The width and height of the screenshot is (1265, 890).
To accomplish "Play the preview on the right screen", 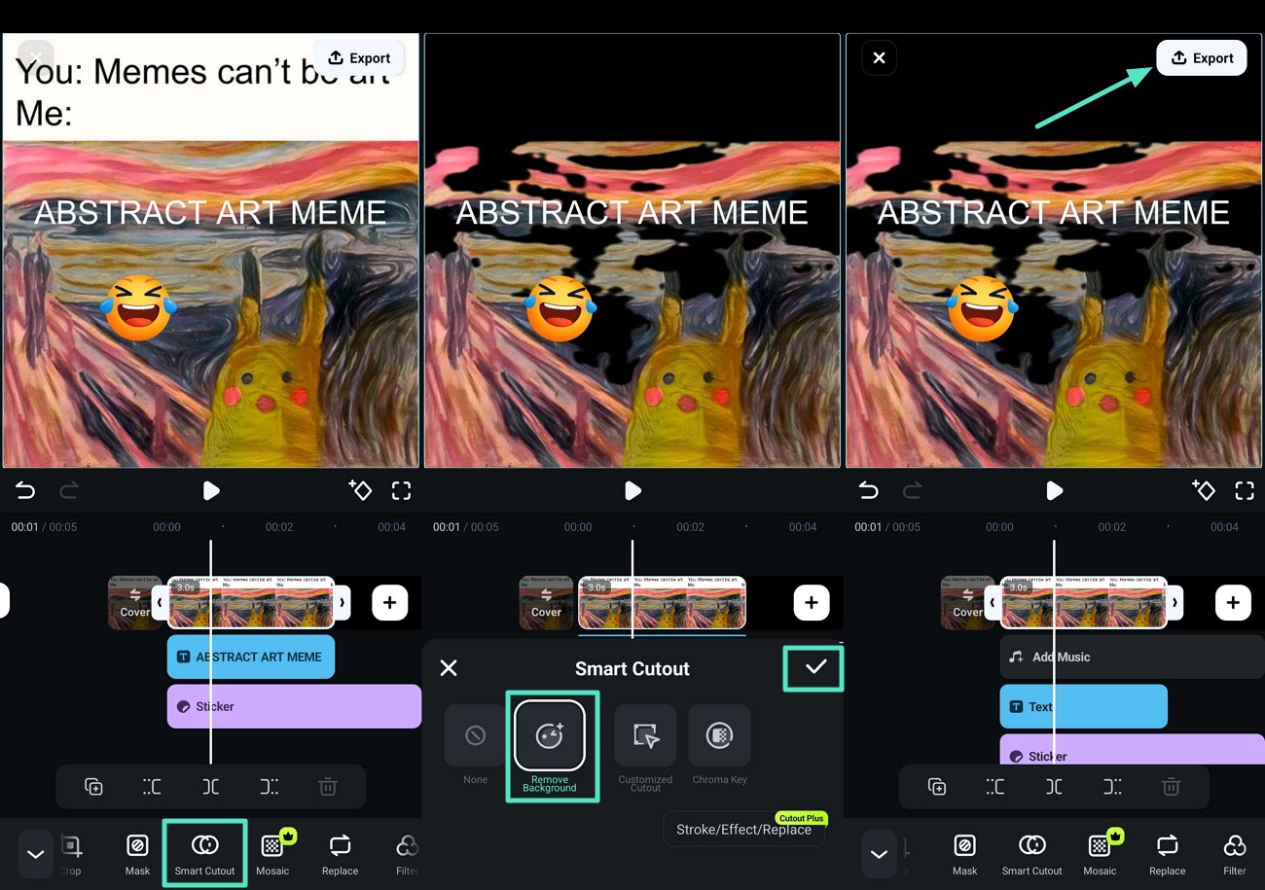I will 1054,491.
